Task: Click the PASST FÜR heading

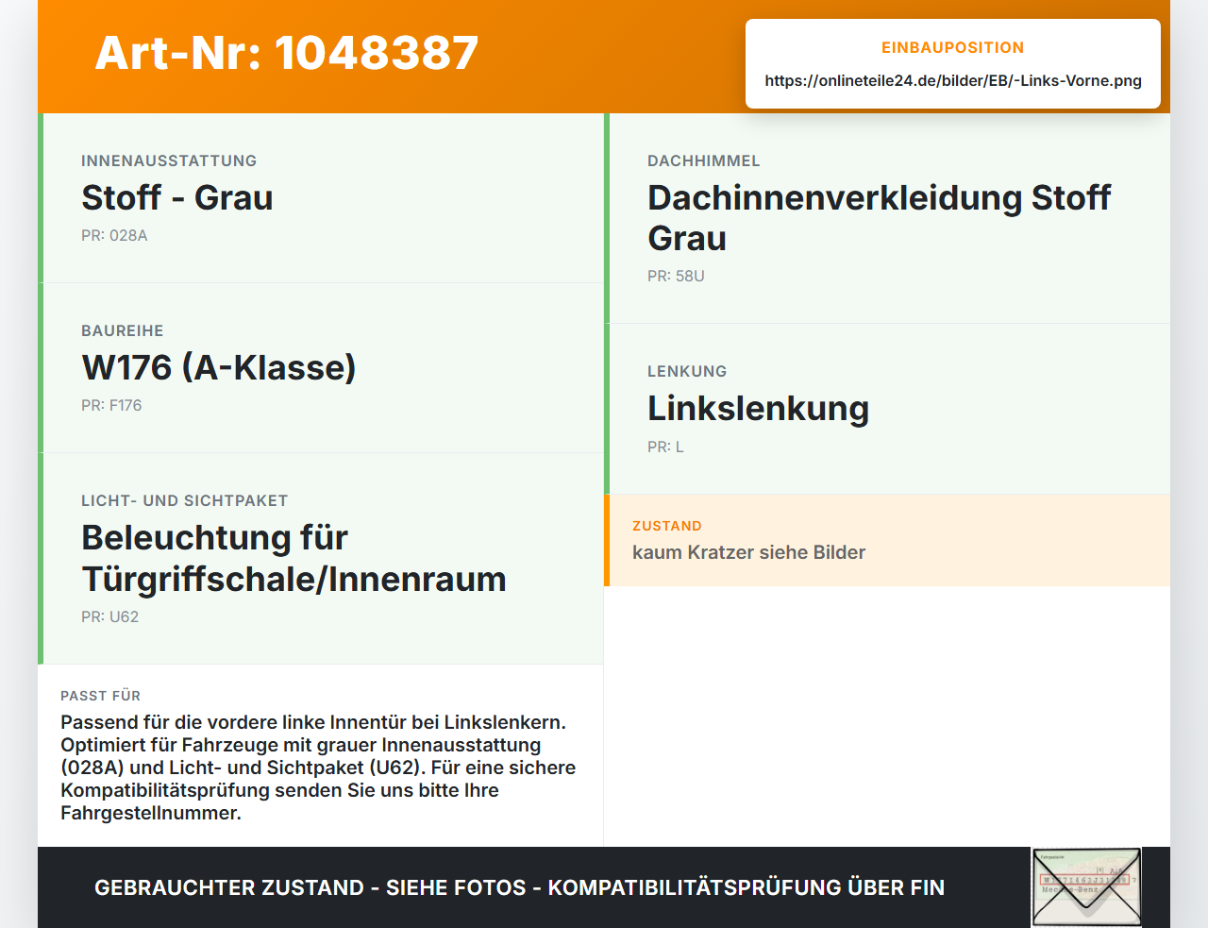Action: (x=100, y=696)
